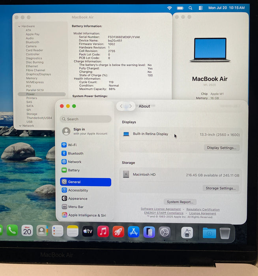Open Calendar from the Dock
Viewport: 258px width, 276px height.
(27, 230)
